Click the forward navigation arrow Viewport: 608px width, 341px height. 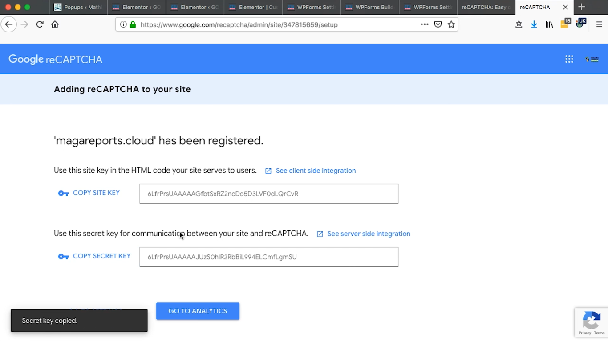tap(25, 24)
